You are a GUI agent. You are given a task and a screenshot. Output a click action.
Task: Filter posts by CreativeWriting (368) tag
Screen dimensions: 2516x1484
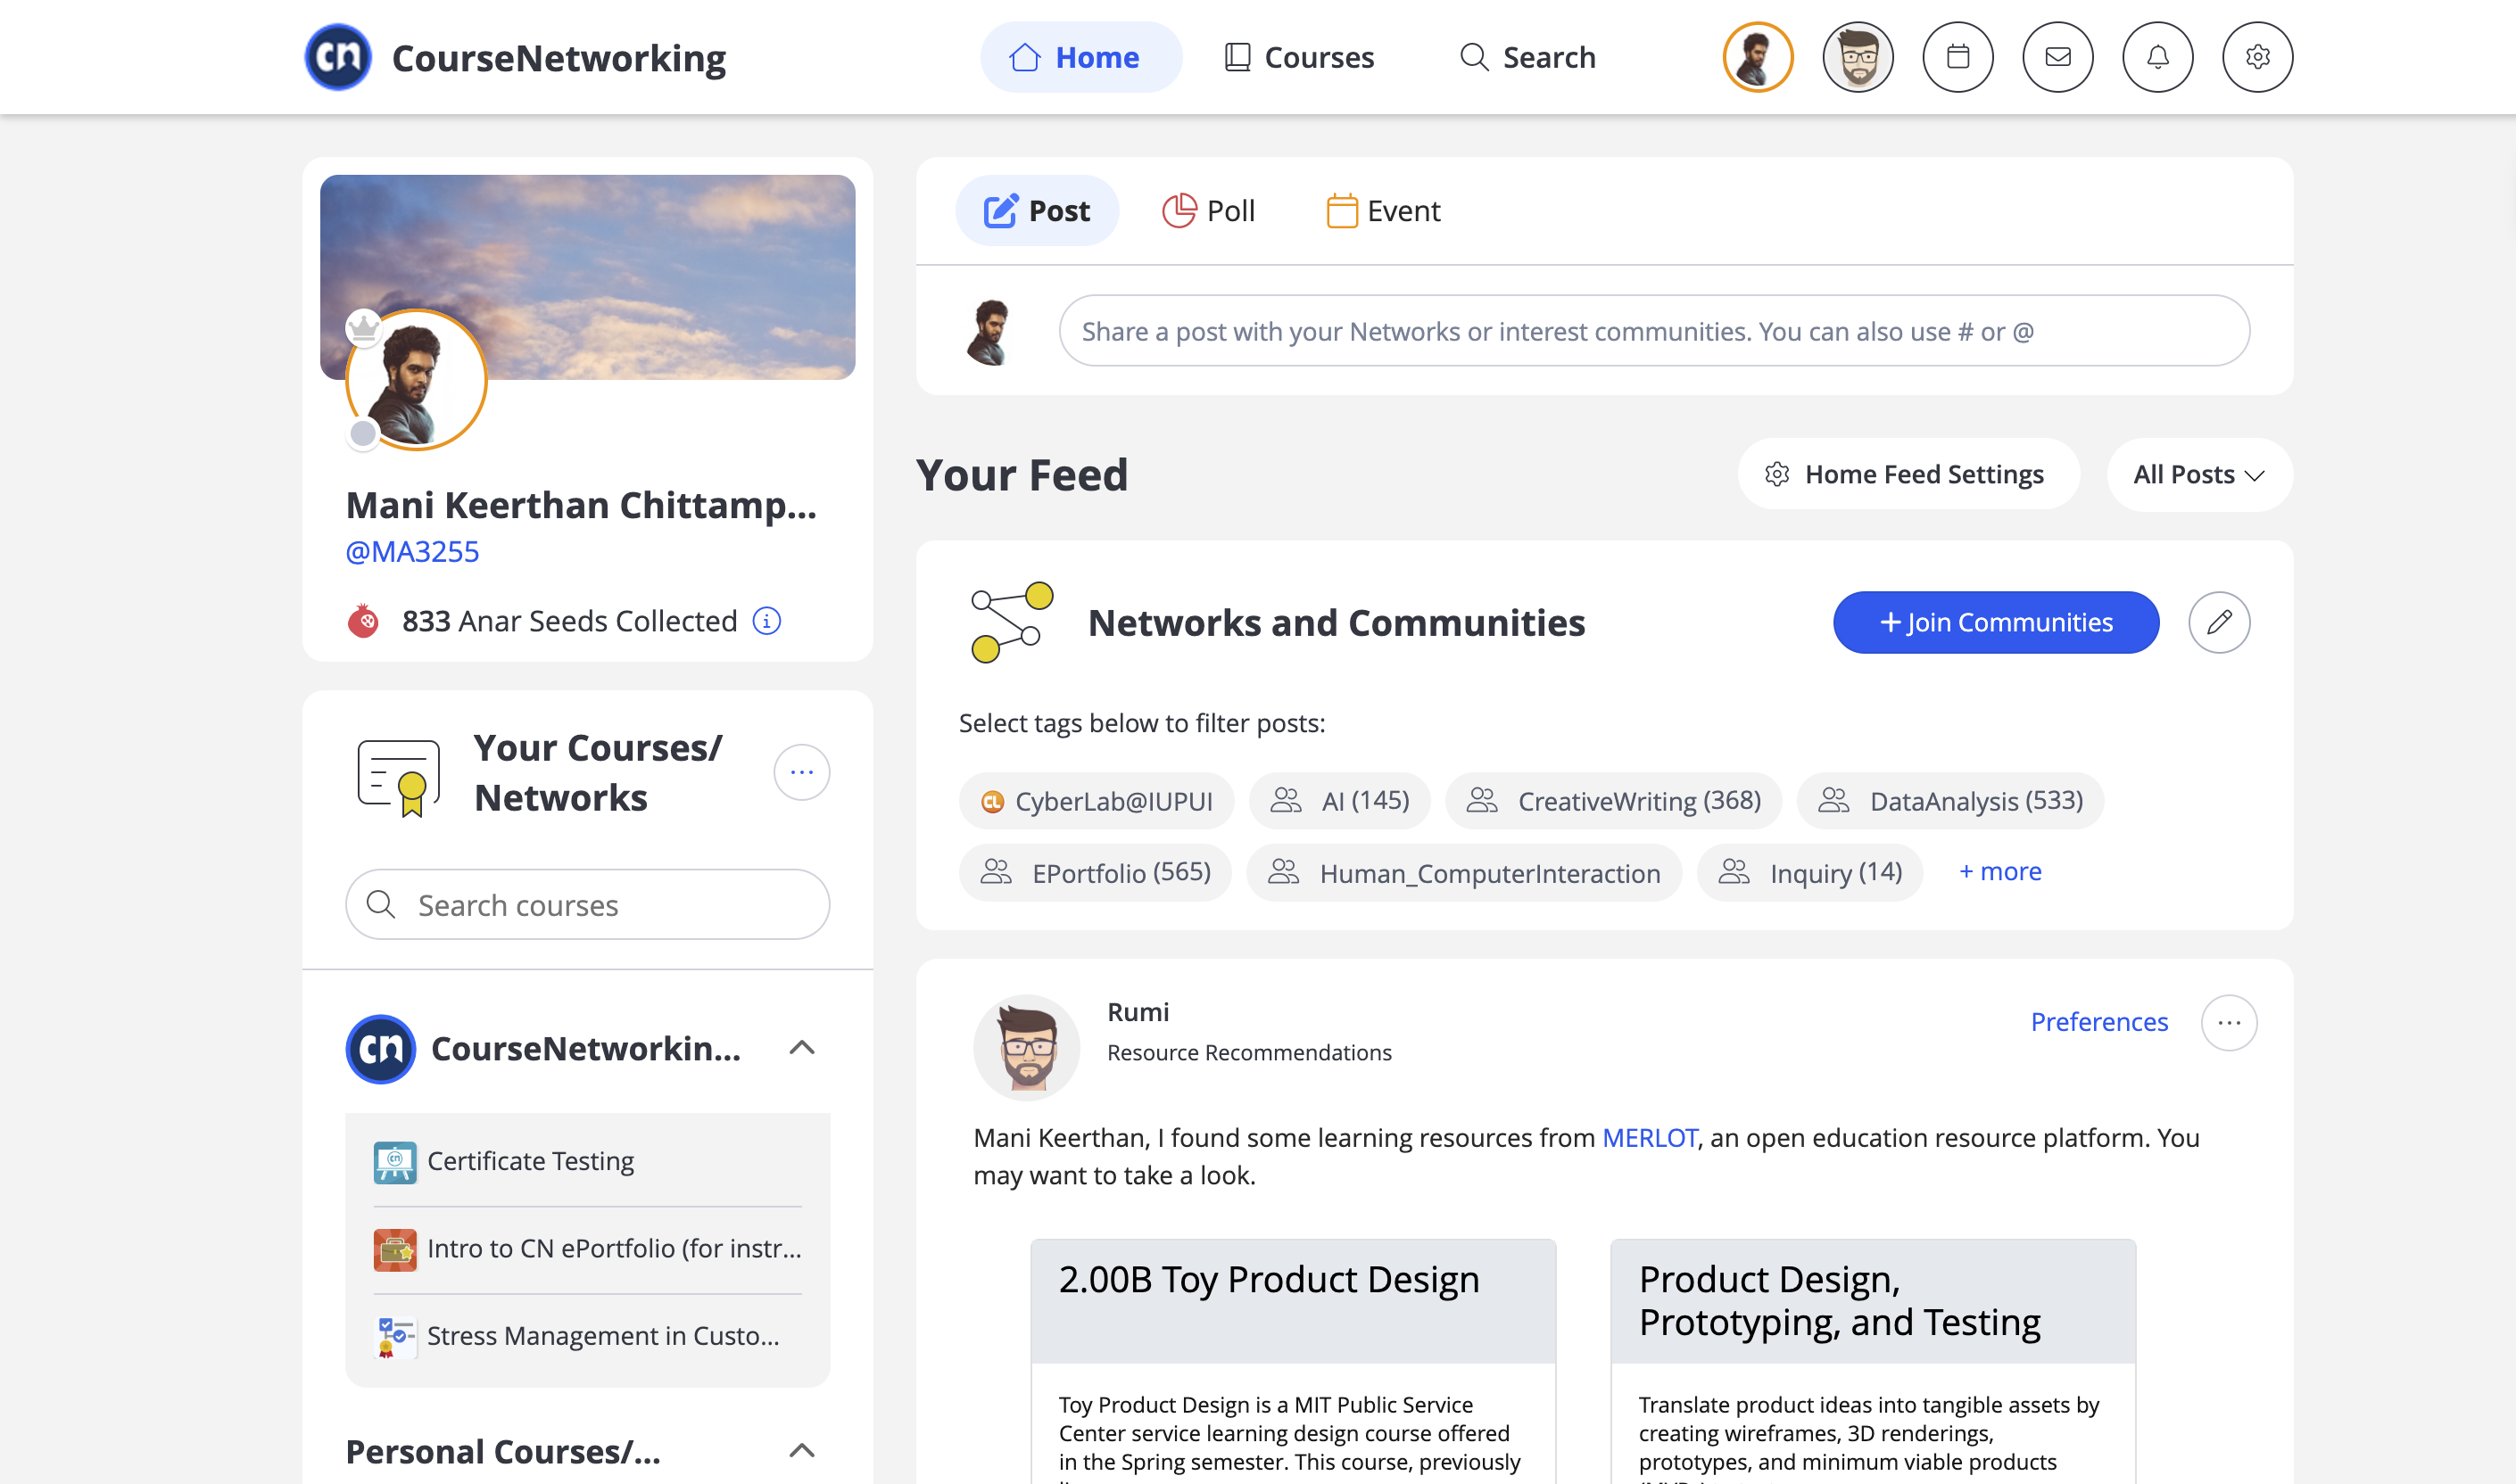click(x=1614, y=801)
